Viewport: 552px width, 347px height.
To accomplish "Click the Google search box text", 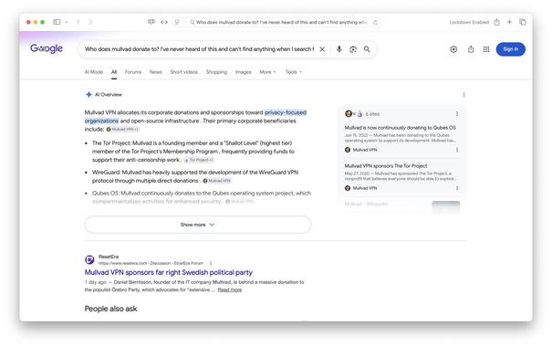I will [x=199, y=49].
